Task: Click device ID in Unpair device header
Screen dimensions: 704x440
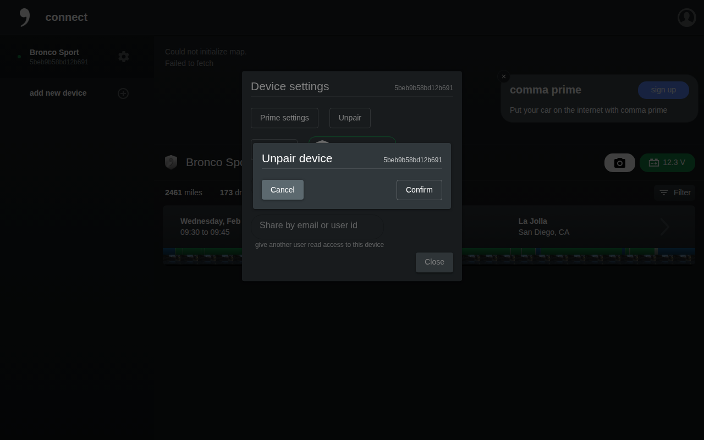Action: click(x=413, y=160)
